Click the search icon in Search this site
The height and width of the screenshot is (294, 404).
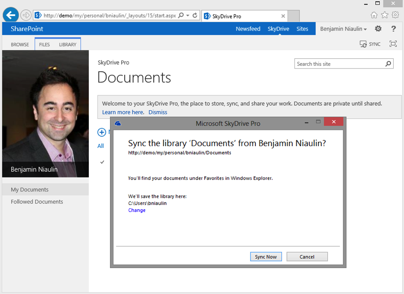(x=388, y=64)
